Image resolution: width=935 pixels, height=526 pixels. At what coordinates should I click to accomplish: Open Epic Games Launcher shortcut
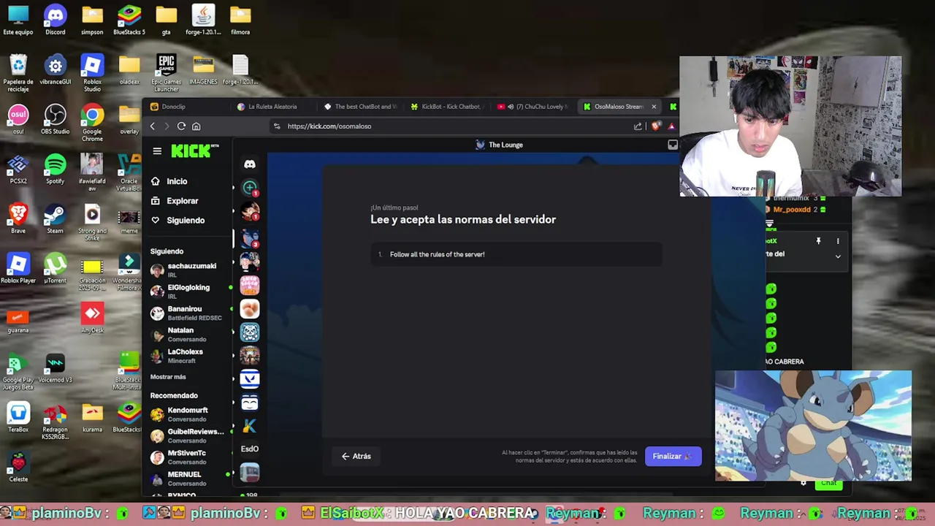pyautogui.click(x=166, y=73)
